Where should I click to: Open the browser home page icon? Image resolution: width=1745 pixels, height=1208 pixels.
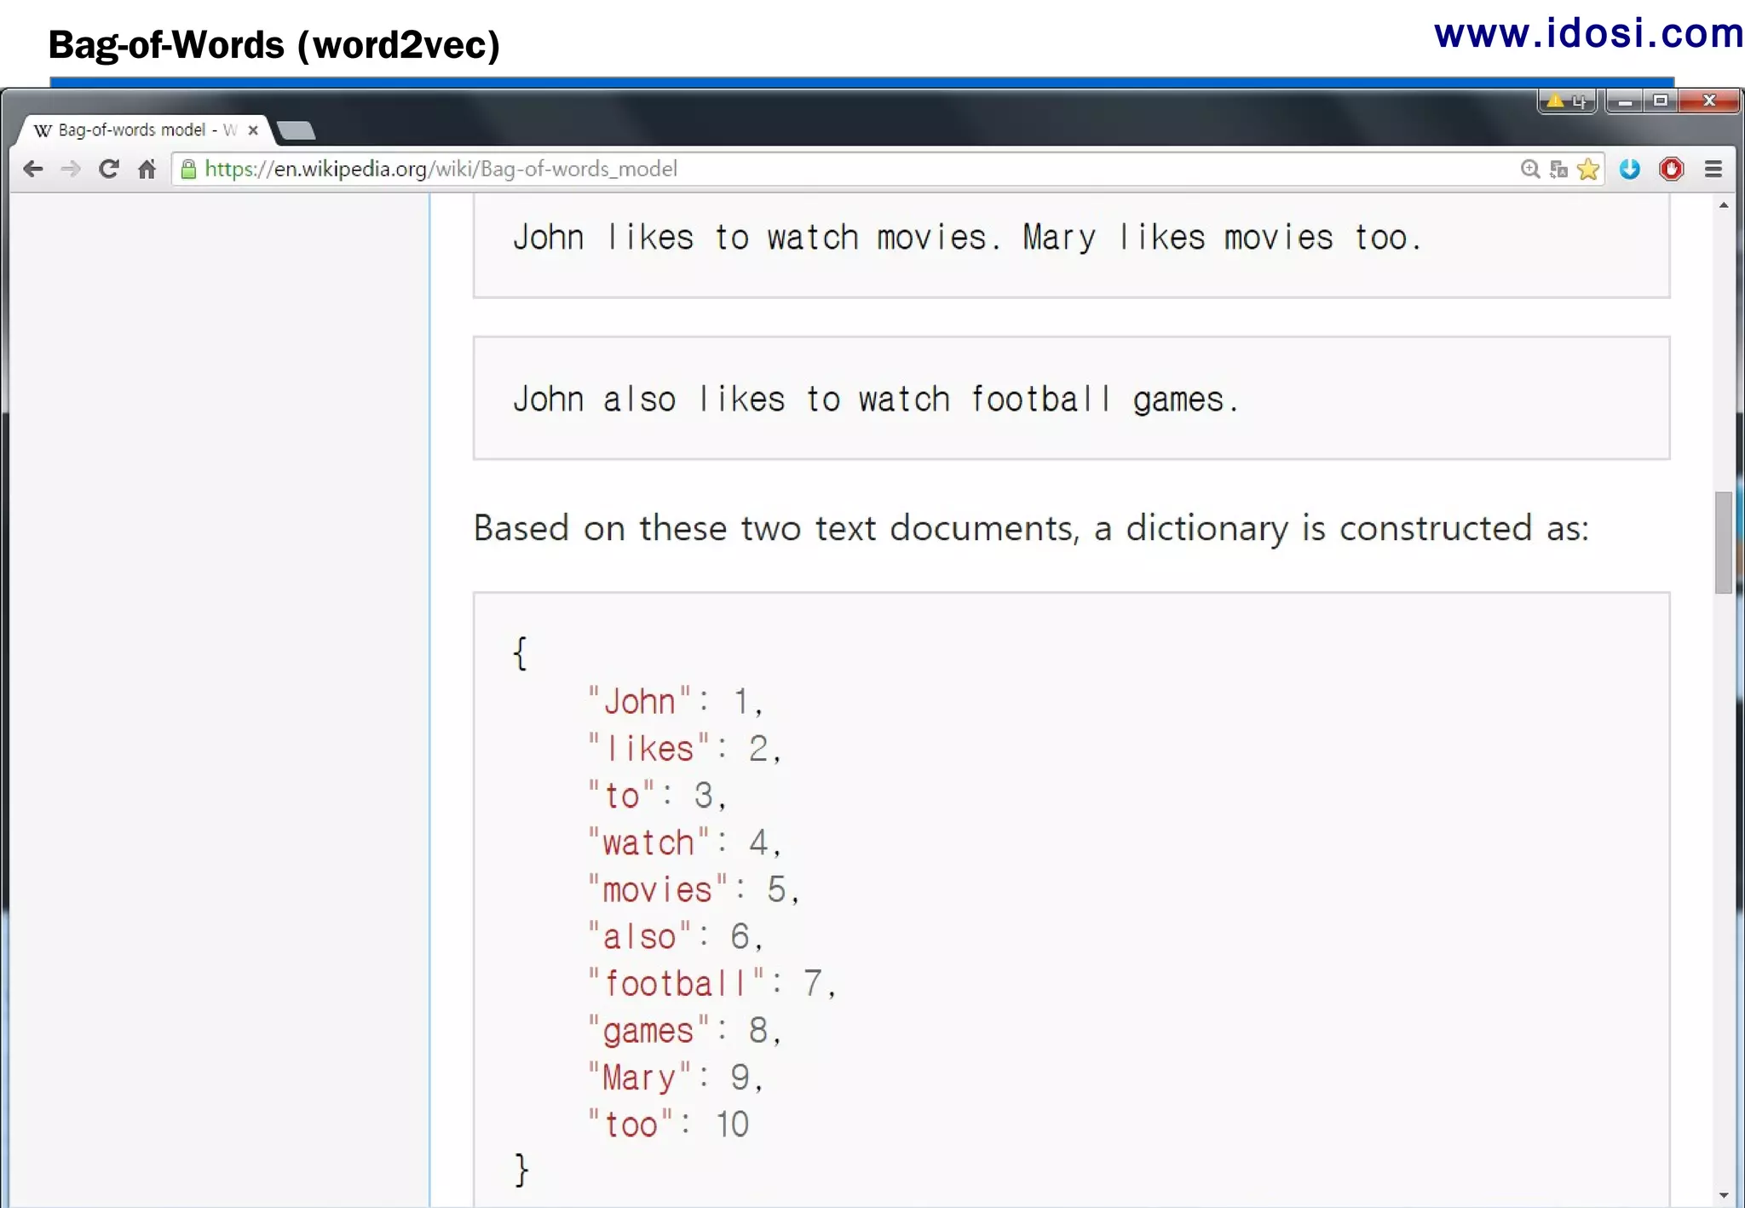pyautogui.click(x=147, y=169)
